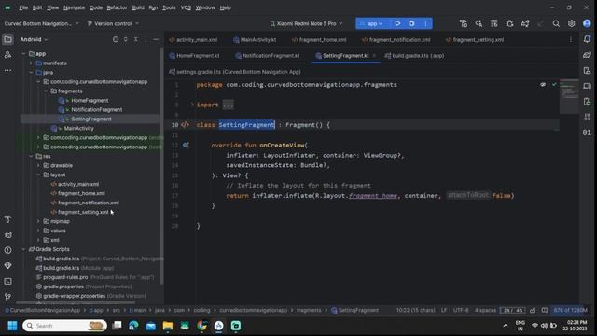Viewport: 597px width, 336px height.
Task: Select NotificationFragment in the project tree
Action: 97,110
